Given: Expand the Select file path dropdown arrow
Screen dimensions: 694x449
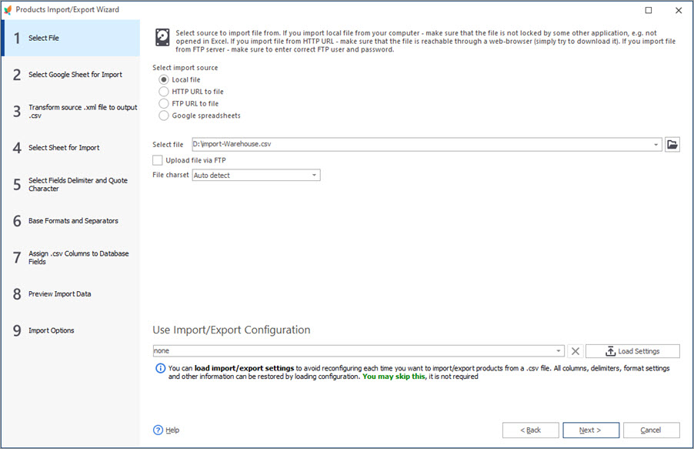Looking at the screenshot, I should point(656,145).
